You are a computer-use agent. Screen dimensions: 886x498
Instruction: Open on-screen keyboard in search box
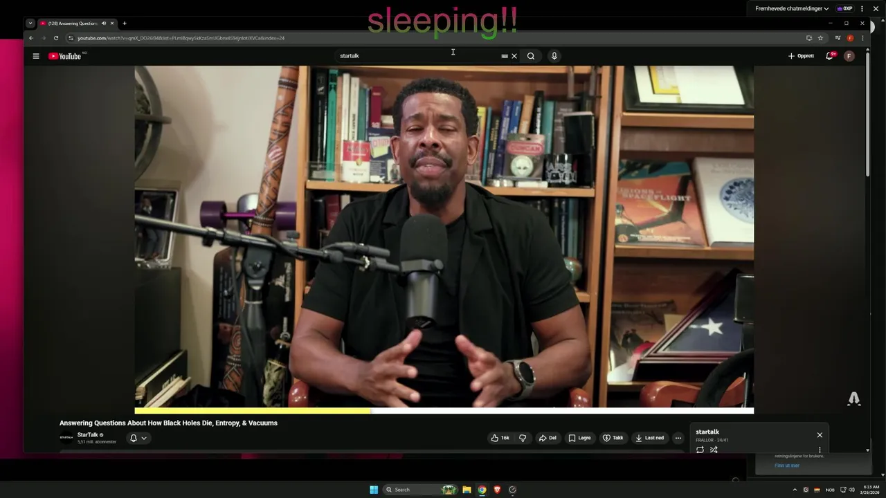click(x=505, y=56)
